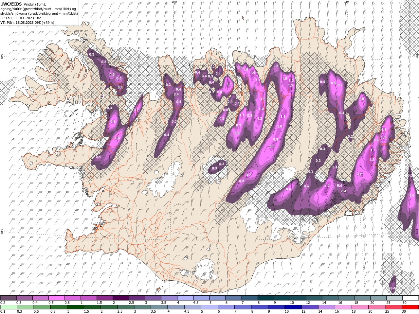Click the 0.8 value in the snow band on the right edge

click(x=412, y=196)
